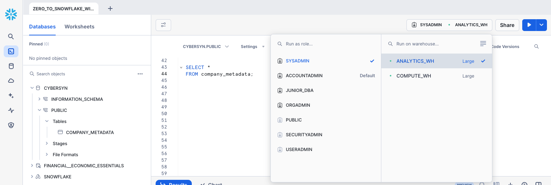Click the SYSADMIN role icon in role list
Screen dimensions: 551x185
point(280,61)
